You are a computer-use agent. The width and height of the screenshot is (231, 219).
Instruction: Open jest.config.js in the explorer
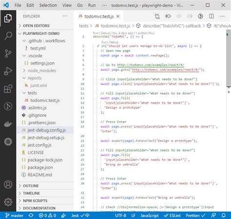[x=39, y=145]
